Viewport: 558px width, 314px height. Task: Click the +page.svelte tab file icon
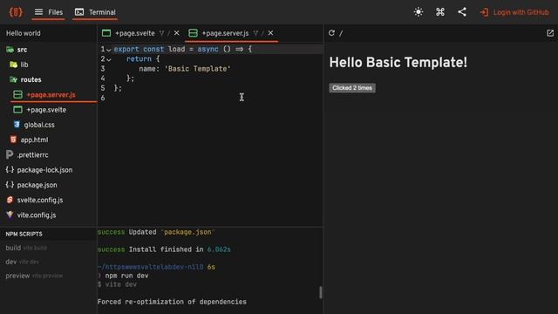106,33
